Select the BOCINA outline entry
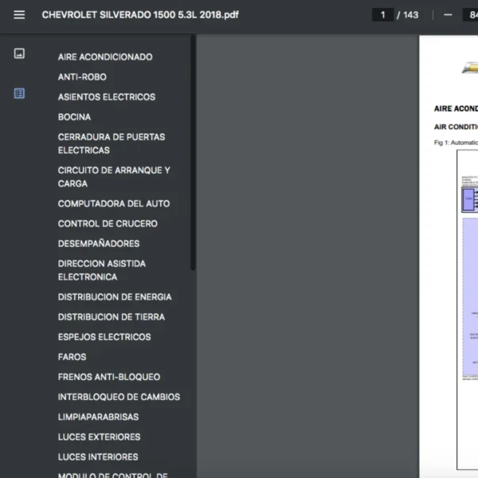The width and height of the screenshot is (478, 478). click(74, 117)
